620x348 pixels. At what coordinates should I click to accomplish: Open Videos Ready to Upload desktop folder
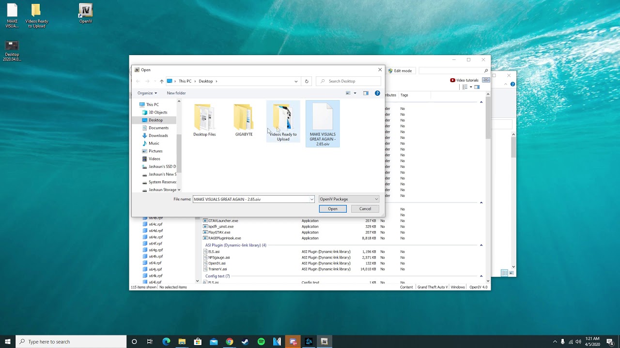coord(36,16)
